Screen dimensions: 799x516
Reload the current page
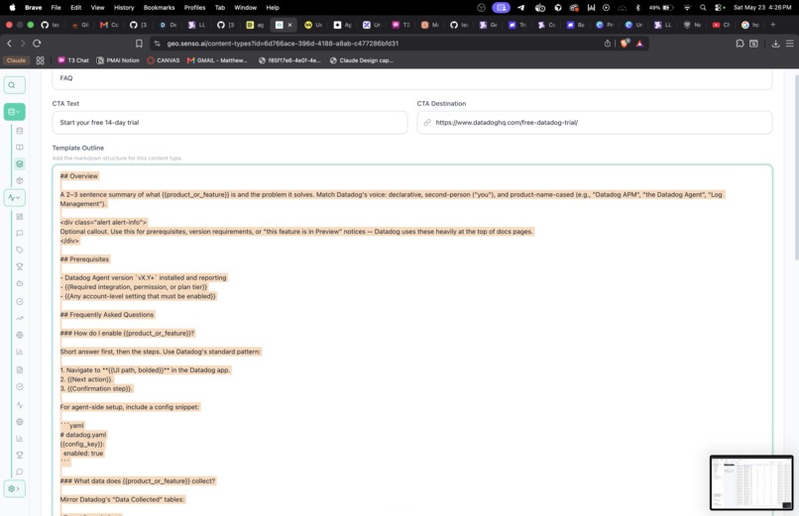pos(37,44)
